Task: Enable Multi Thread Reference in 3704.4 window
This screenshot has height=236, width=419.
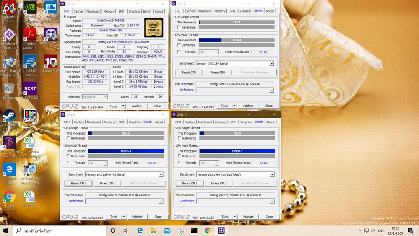Action: [x=179, y=45]
